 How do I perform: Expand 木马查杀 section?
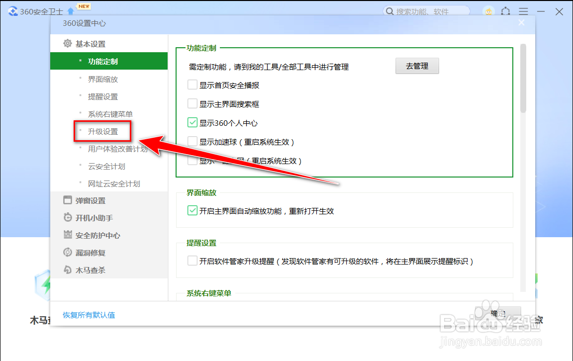coord(90,270)
